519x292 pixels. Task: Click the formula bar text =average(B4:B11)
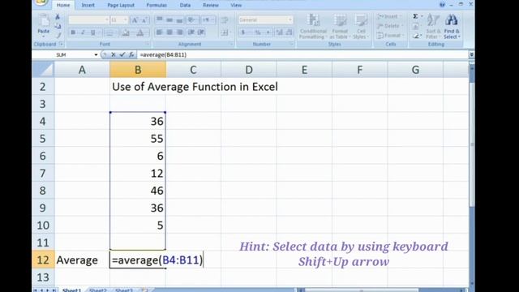pos(163,54)
